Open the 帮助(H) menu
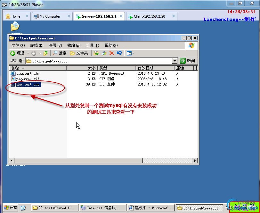260x213 pixels. (x=111, y=45)
